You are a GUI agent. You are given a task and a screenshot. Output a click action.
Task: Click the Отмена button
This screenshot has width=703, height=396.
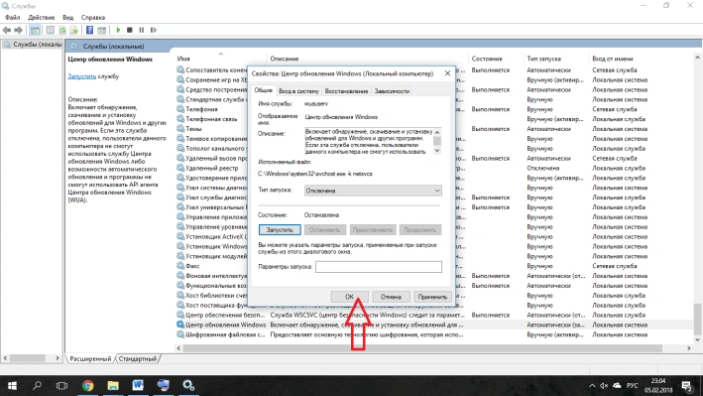(x=391, y=297)
